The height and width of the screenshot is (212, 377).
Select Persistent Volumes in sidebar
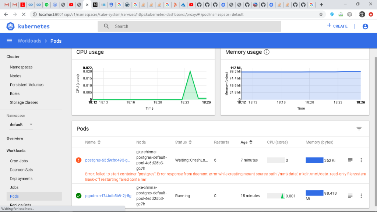point(27,85)
